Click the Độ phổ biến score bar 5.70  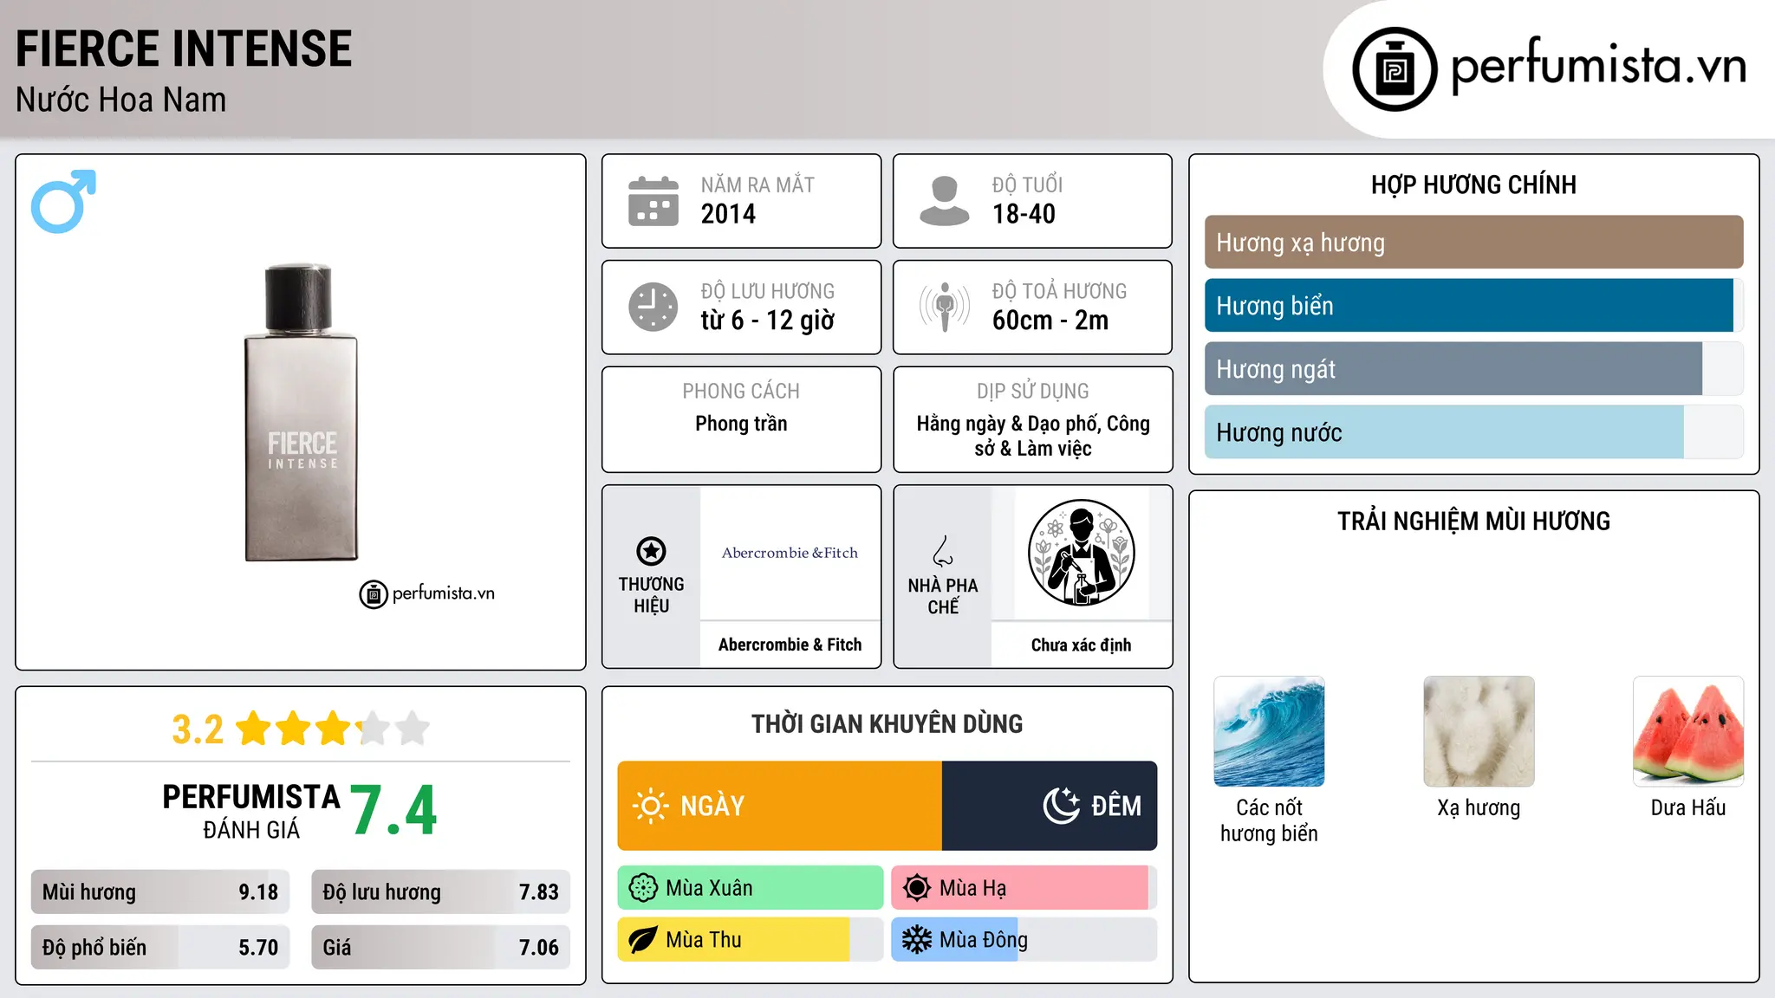[x=160, y=948]
